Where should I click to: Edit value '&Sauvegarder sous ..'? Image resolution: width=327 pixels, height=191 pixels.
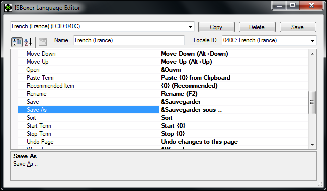click(234, 110)
